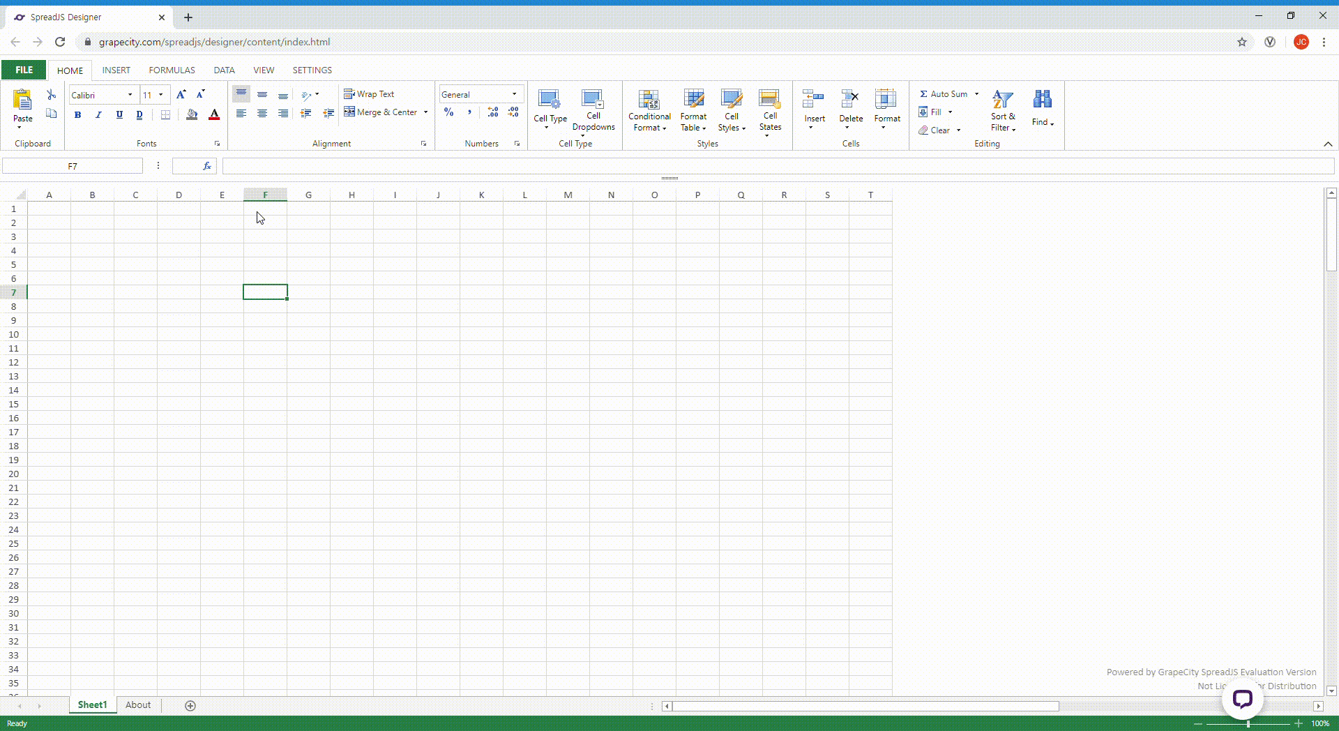Screen dimensions: 1339x731
Task: Click the insert function fx icon
Action: pos(207,166)
